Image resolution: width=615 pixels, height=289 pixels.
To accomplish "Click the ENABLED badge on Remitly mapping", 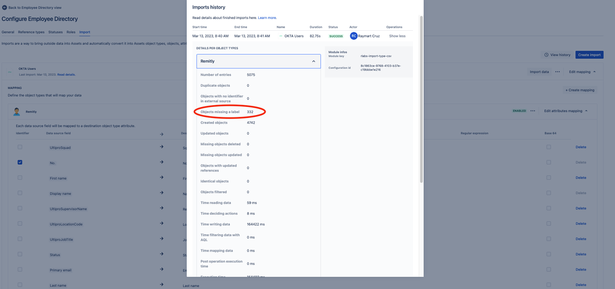I will 519,111.
